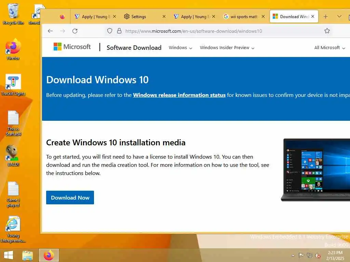Go back to previous page
The height and width of the screenshot is (262, 350).
pyautogui.click(x=50, y=31)
